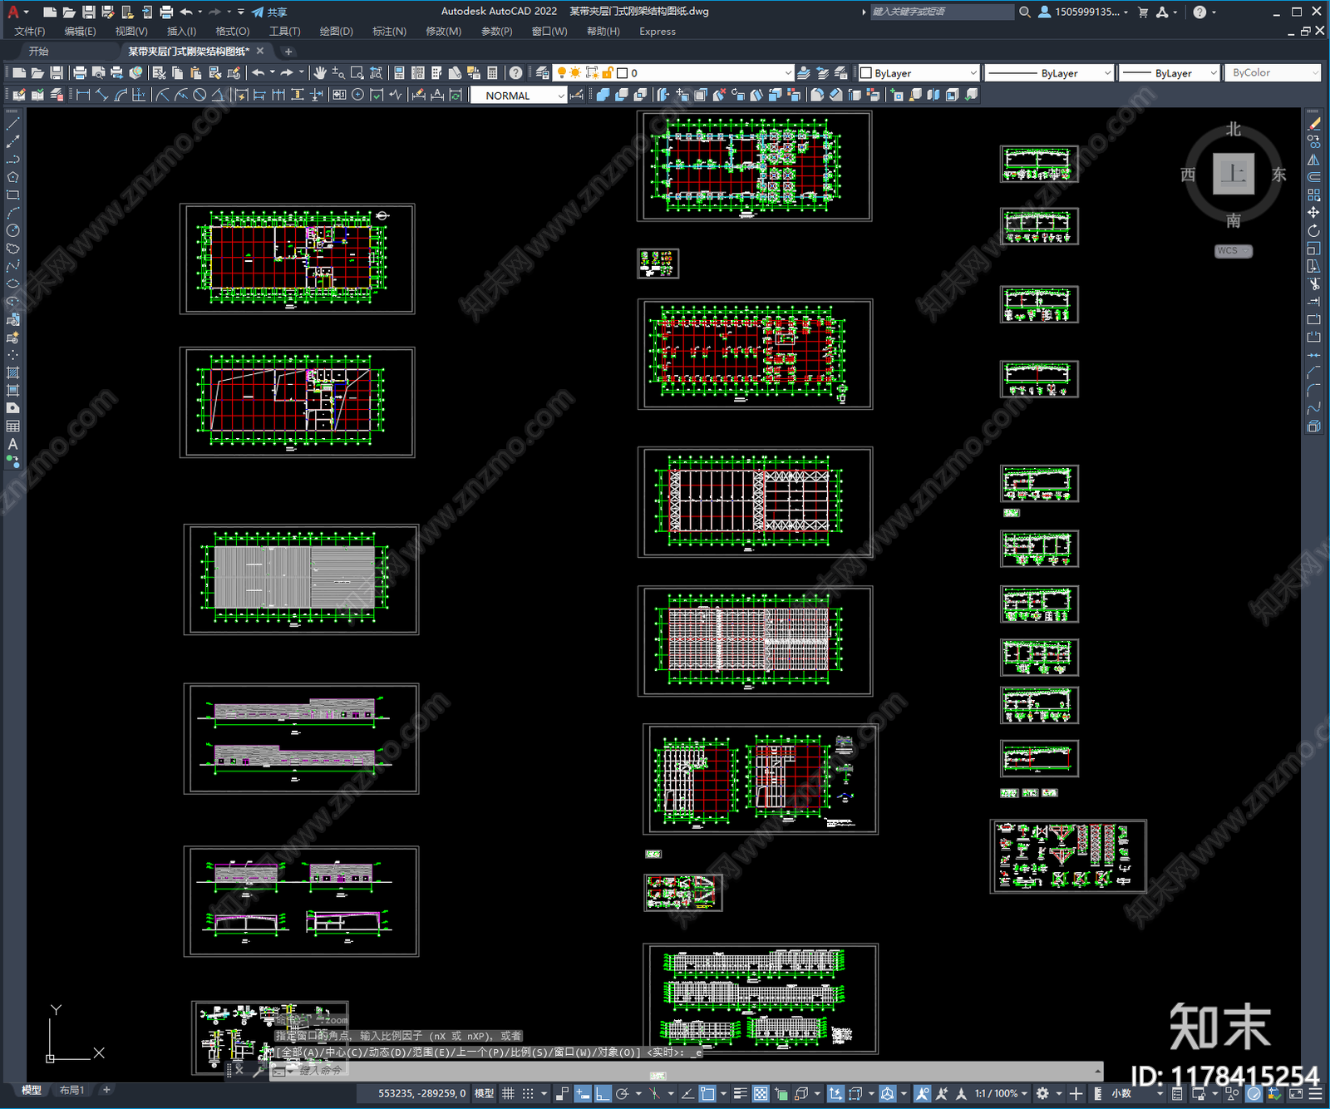Select the Line draw tool

[12, 123]
